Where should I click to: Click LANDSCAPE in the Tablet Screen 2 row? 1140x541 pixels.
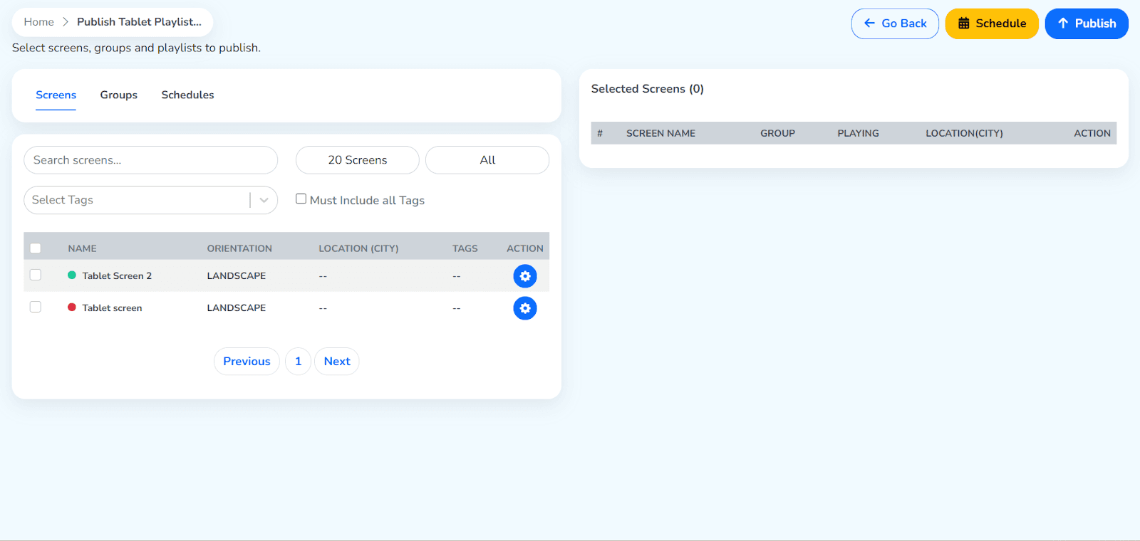click(237, 275)
